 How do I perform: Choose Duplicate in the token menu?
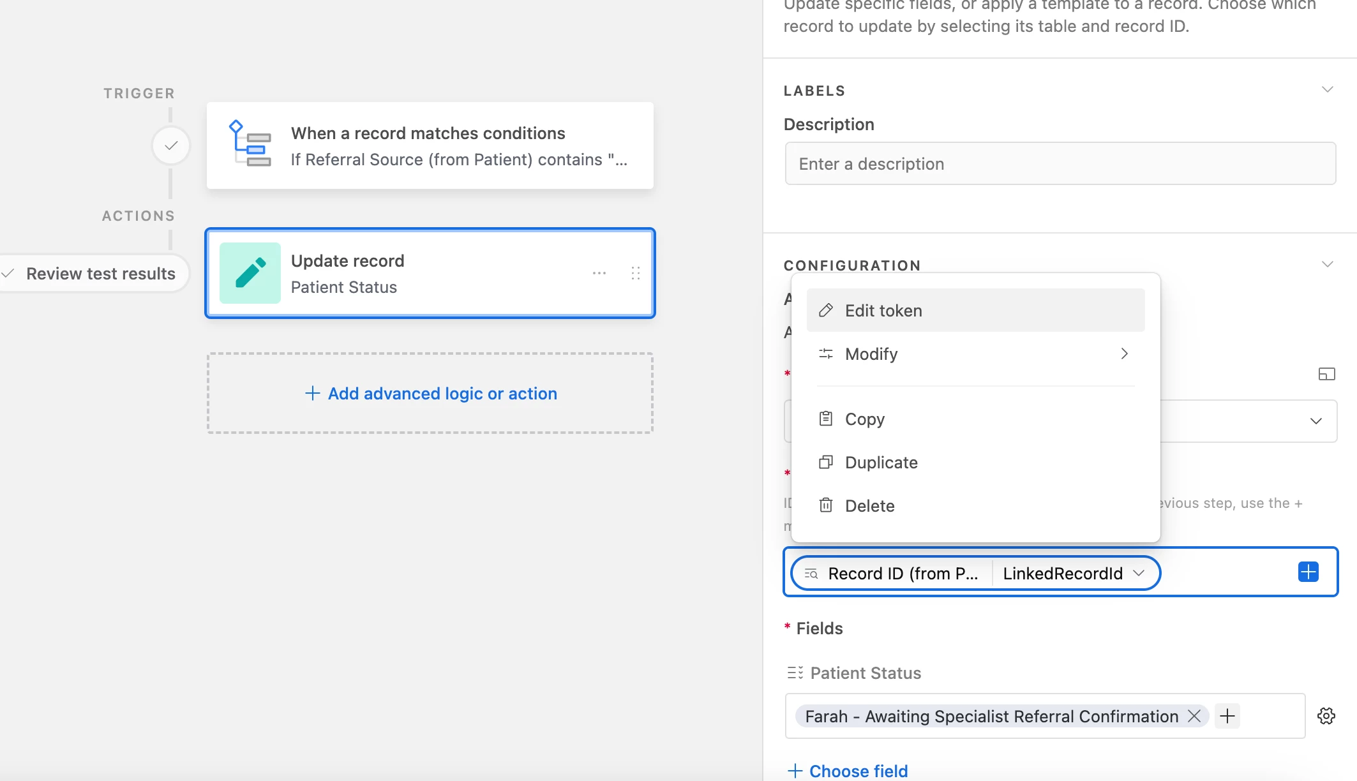pyautogui.click(x=881, y=462)
